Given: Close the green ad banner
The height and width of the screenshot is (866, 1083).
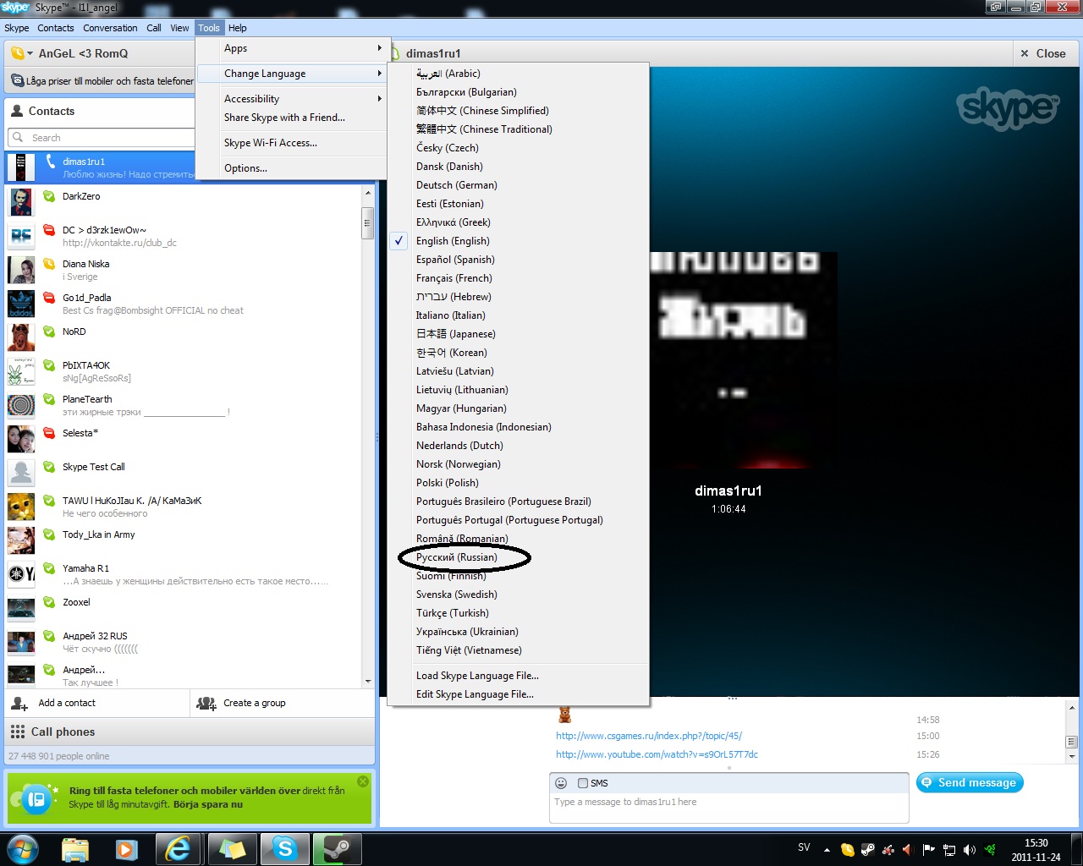Looking at the screenshot, I should (363, 781).
